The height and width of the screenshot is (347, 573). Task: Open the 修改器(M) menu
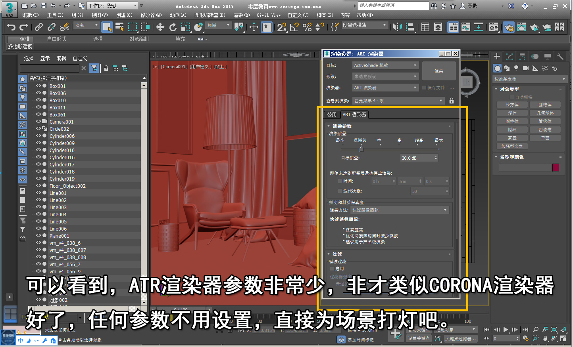151,15
